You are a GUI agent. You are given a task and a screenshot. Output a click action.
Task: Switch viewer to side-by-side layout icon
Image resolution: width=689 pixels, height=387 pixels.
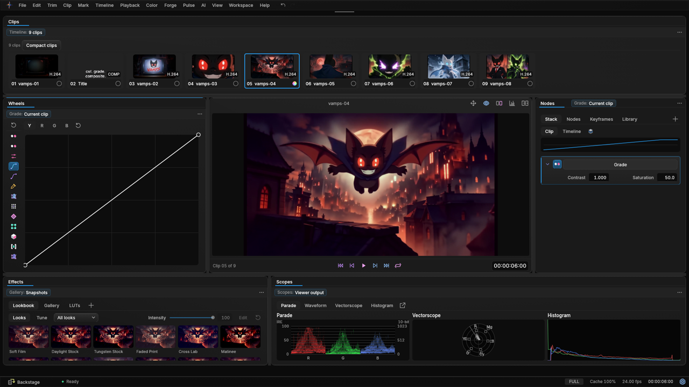click(525, 103)
